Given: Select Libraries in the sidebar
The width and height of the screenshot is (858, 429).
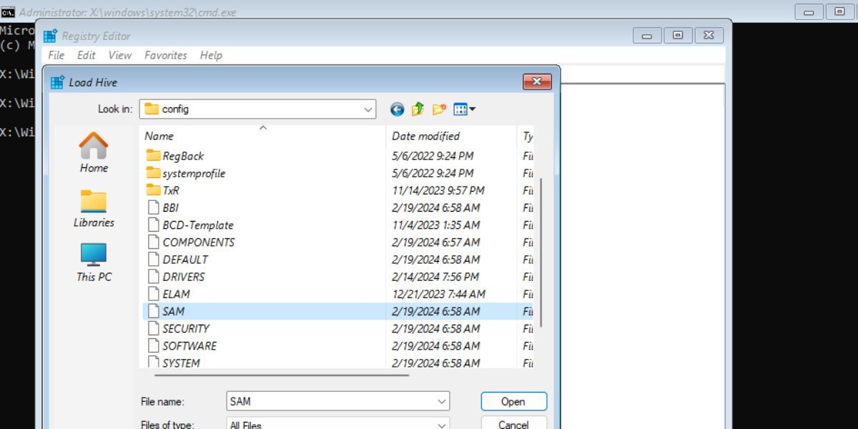Looking at the screenshot, I should click(93, 207).
